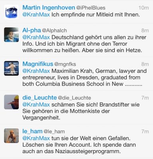This screenshot has width=153, height=159.
Task: Open Magnifikus display name link
Action: tap(38, 64)
